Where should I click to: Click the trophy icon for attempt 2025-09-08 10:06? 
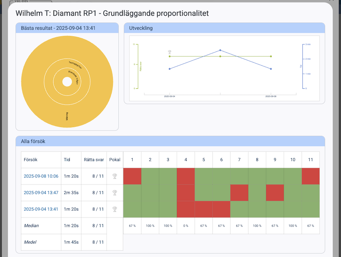pos(115,176)
